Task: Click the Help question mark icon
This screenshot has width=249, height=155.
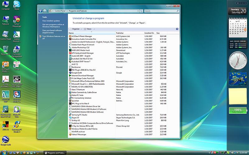Action: coord(177,29)
